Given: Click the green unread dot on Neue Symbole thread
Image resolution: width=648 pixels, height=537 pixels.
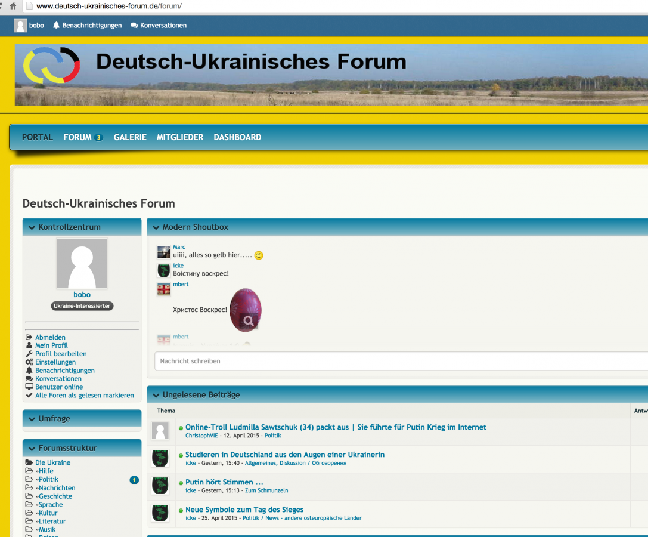Looking at the screenshot, I should click(x=181, y=511).
